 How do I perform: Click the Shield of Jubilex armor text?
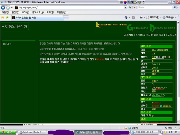click(x=162, y=106)
